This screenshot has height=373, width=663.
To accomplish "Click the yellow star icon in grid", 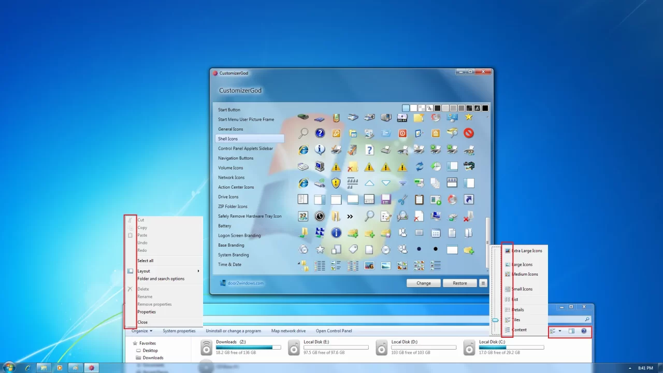I will click(469, 118).
